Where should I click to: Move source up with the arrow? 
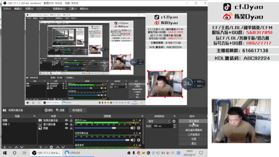click(58, 147)
